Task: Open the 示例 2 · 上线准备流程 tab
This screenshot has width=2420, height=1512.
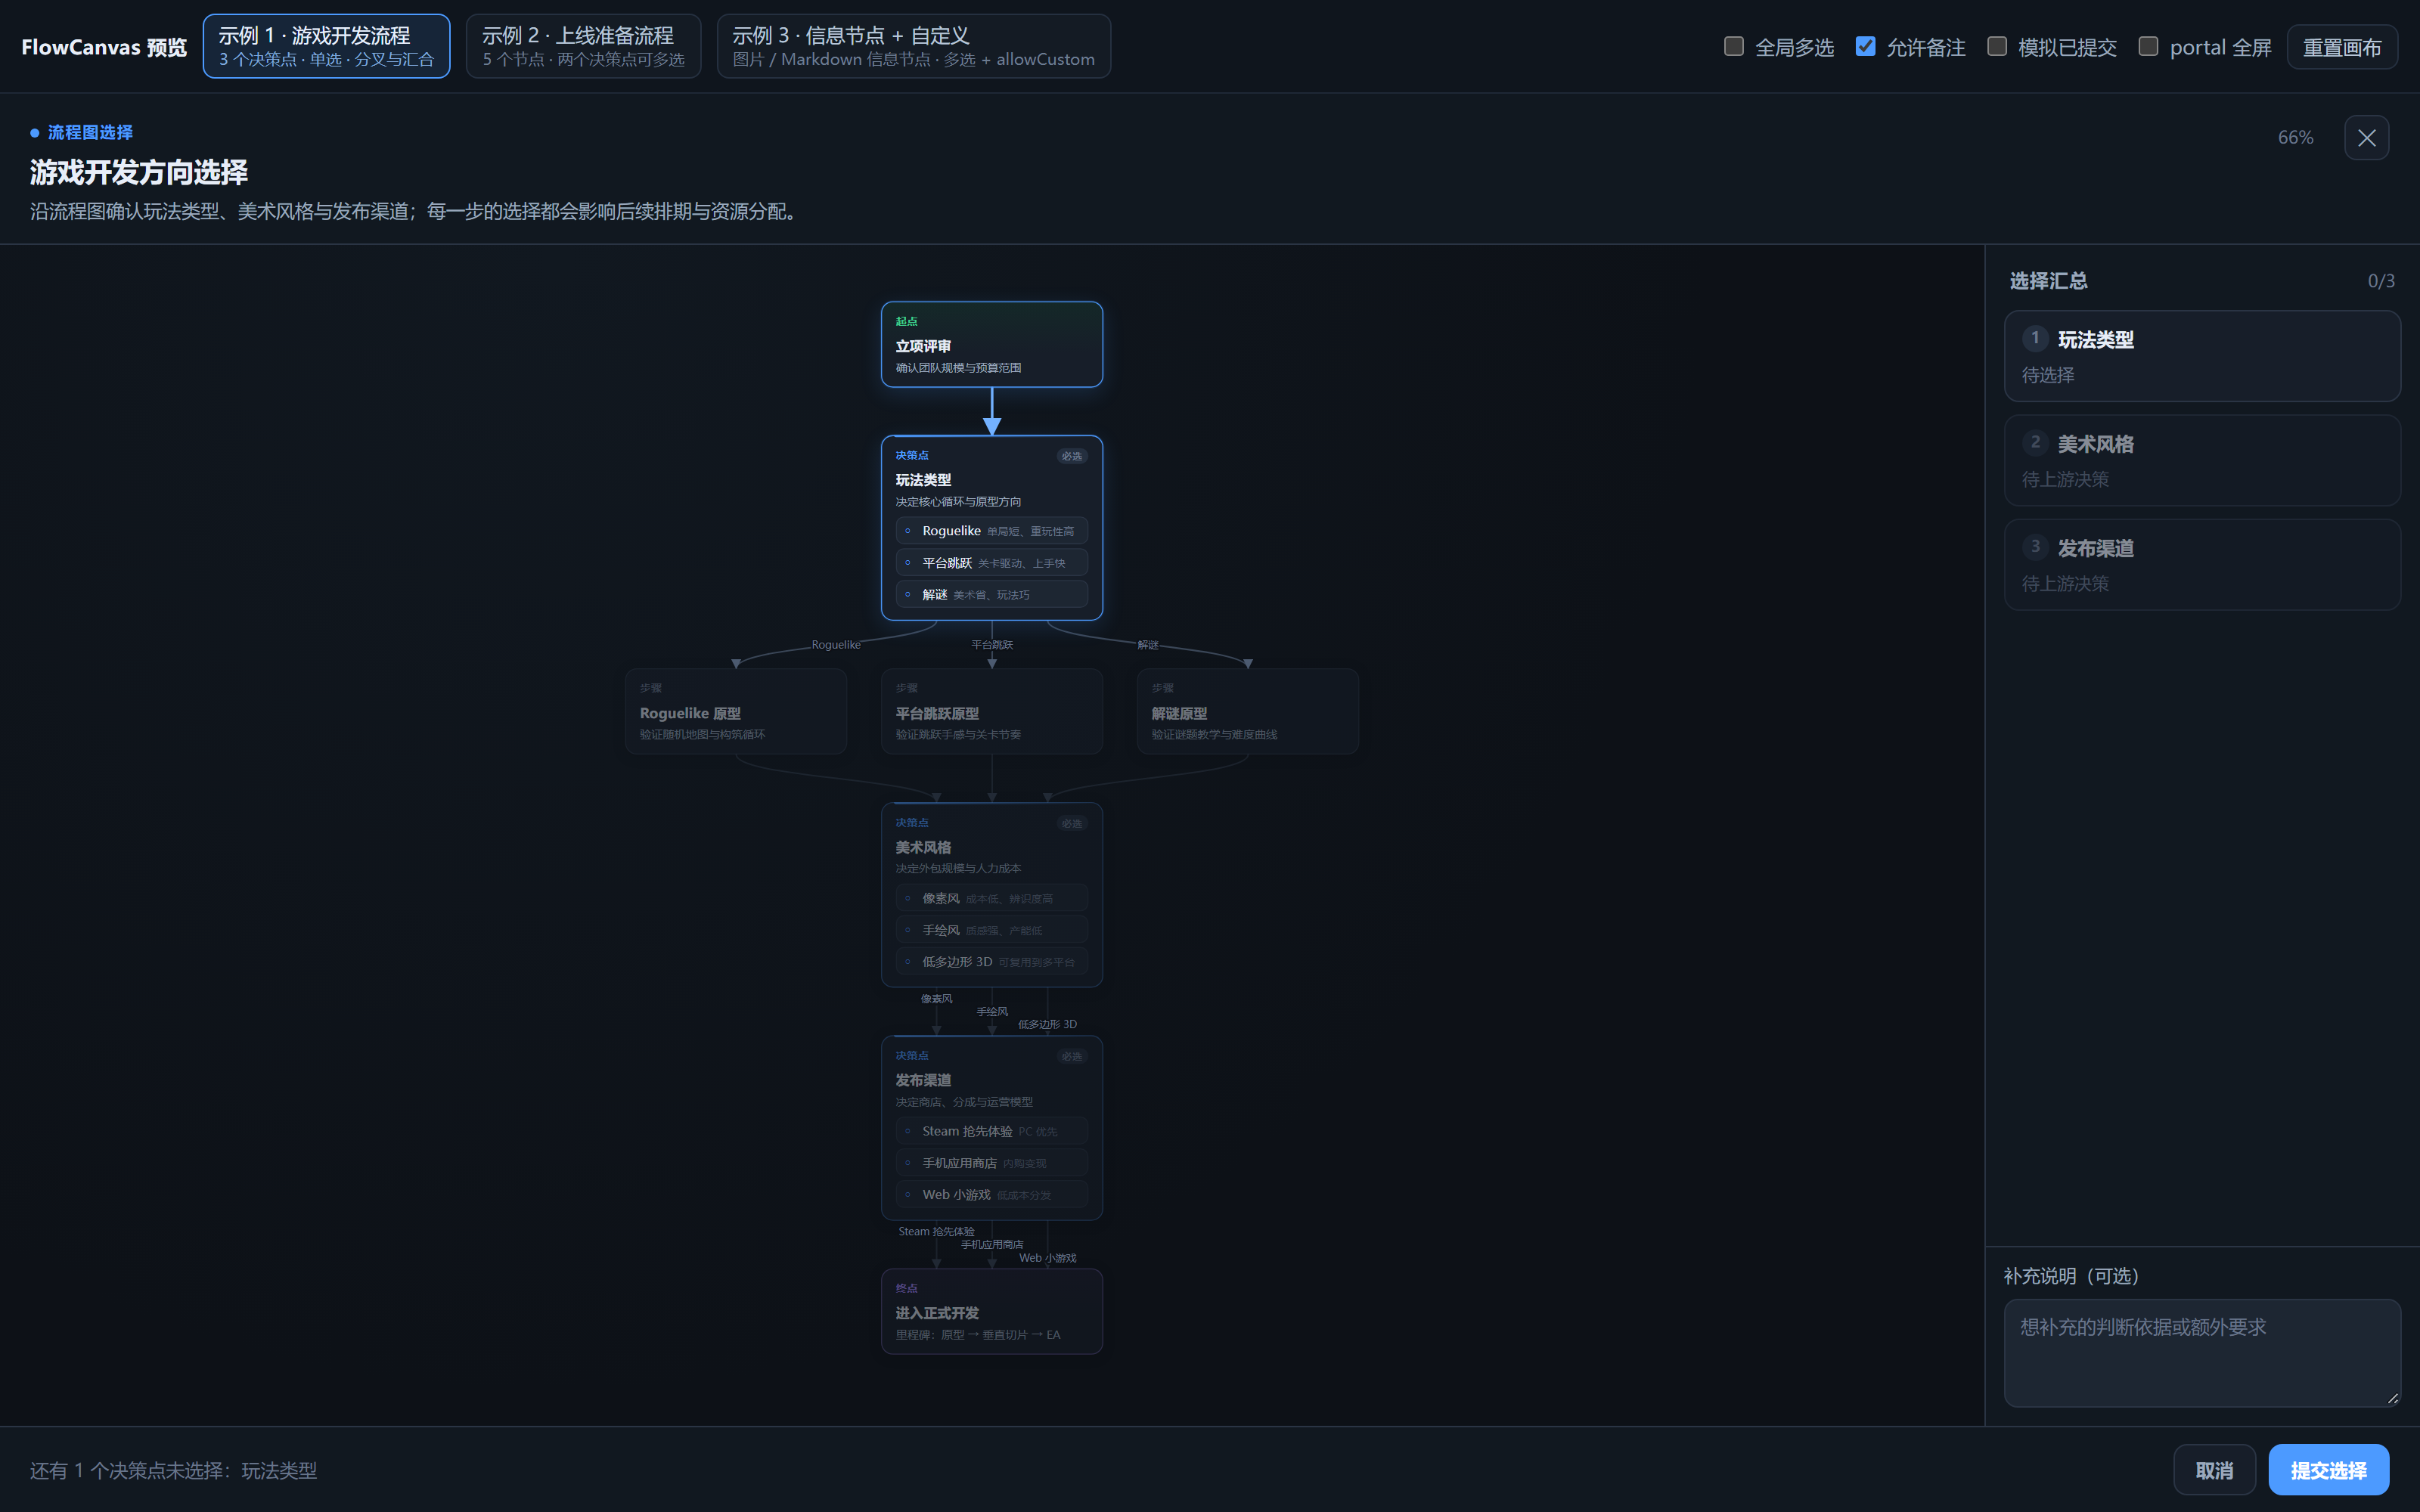Action: click(583, 46)
